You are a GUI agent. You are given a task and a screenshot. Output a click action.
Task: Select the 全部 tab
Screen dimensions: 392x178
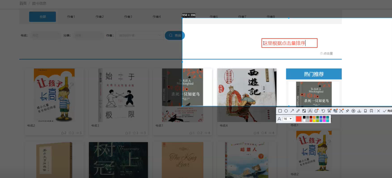click(x=43, y=17)
